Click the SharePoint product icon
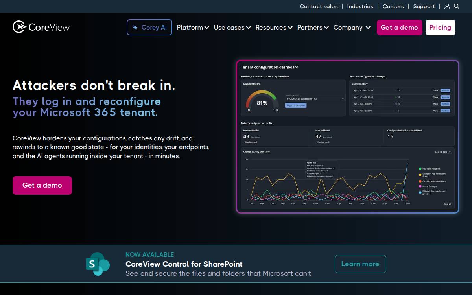 [x=98, y=264]
